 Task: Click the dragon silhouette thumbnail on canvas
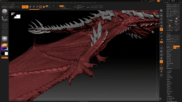click(16, 16)
